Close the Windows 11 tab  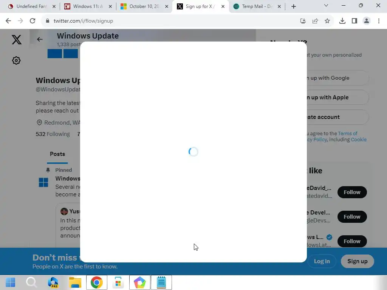(x=110, y=6)
